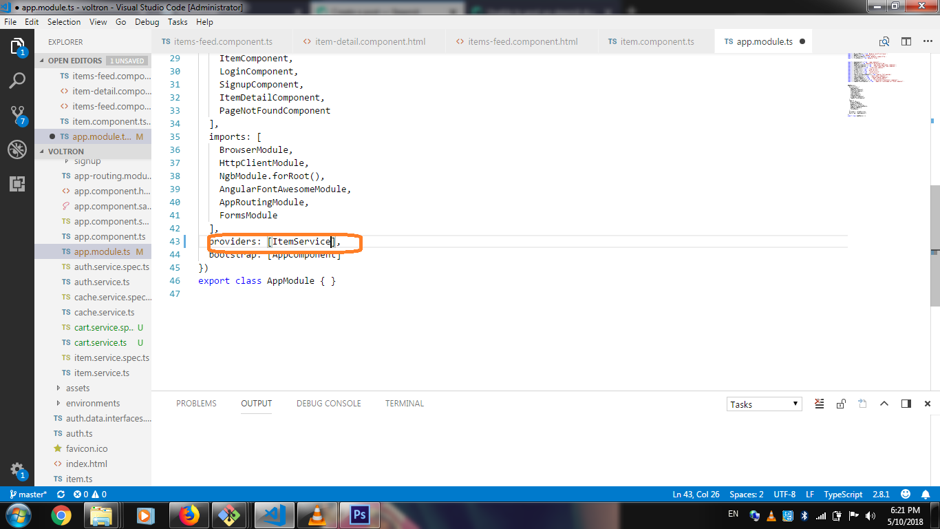The height and width of the screenshot is (529, 940).
Task: Close app.module.ts tab via unsaved dot
Action: click(x=802, y=41)
